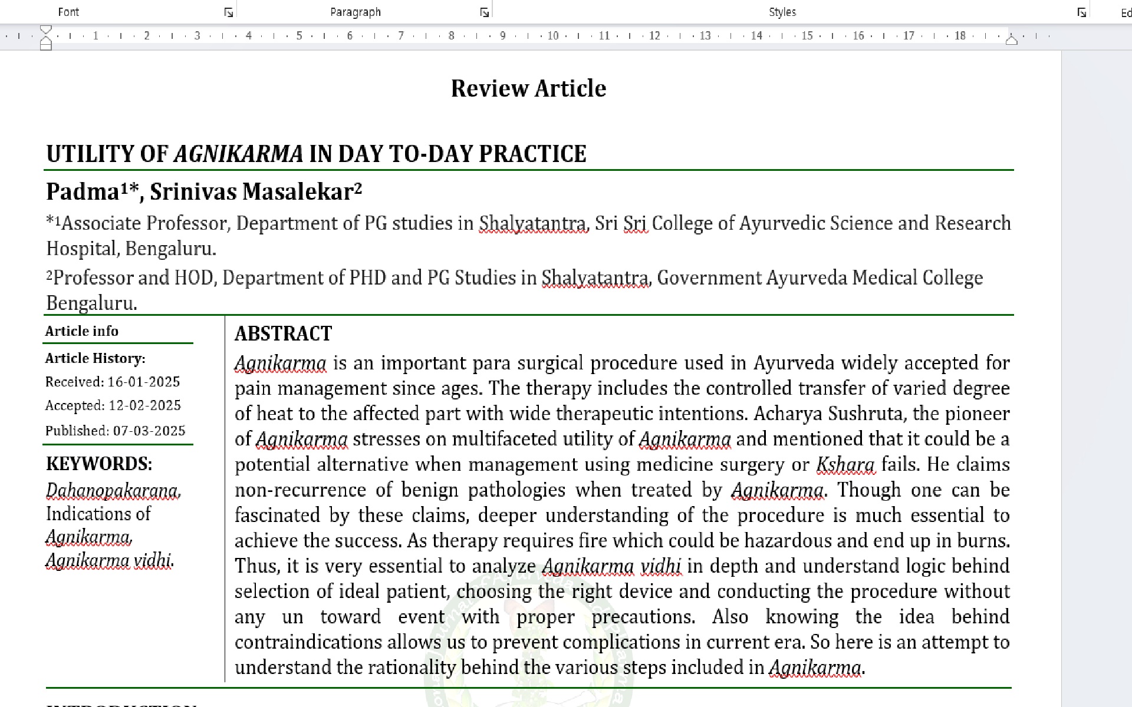
Task: Click 'Government Ayurveda Medical College' text
Action: coord(820,277)
